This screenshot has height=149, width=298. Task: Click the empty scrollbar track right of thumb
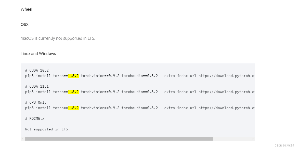232,139
